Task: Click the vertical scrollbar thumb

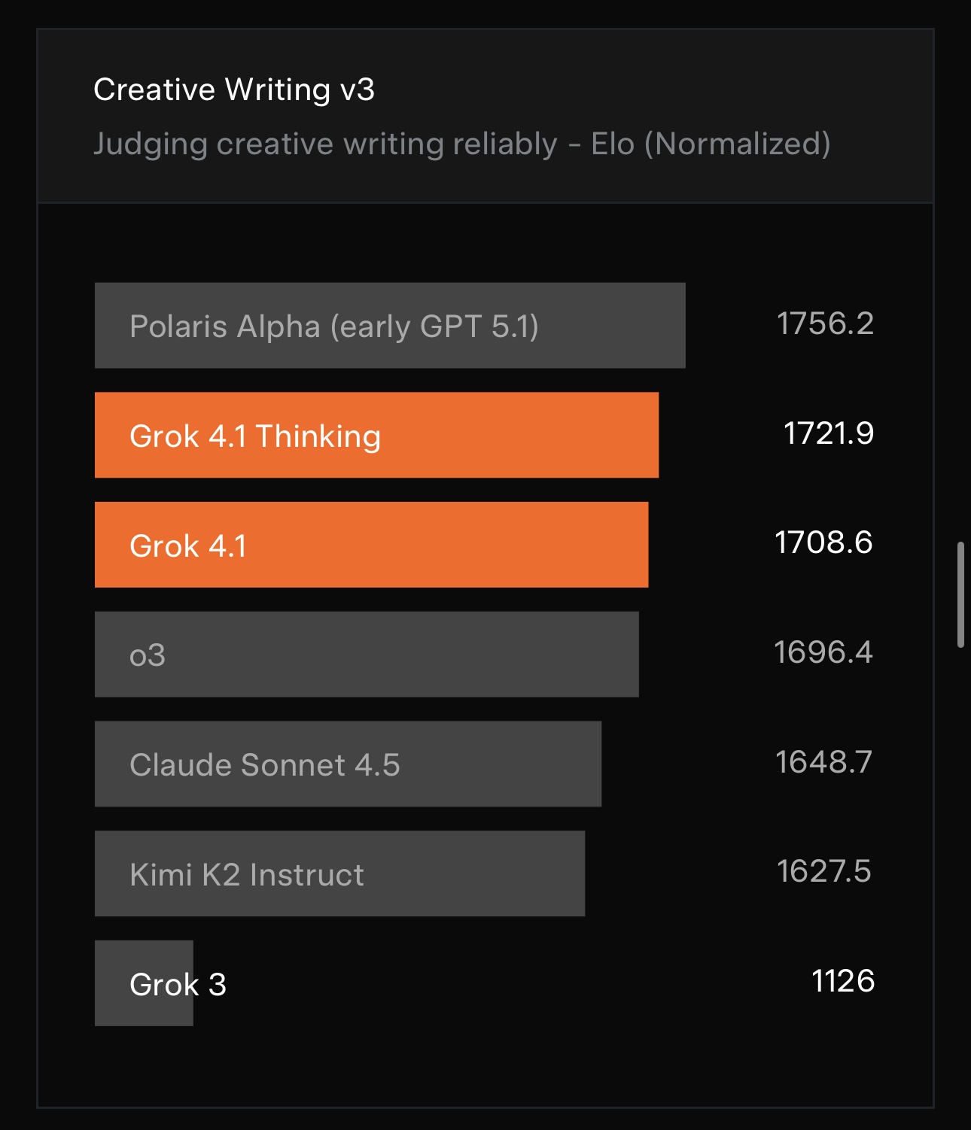Action: click(960, 594)
